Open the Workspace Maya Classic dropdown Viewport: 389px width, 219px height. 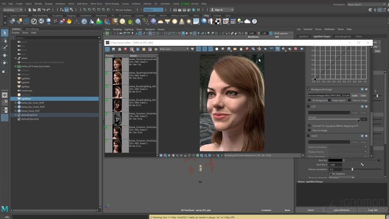coord(366,4)
